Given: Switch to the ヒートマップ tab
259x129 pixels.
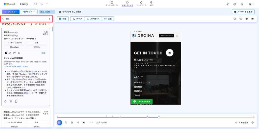Looking at the screenshot, I should coord(141,4).
